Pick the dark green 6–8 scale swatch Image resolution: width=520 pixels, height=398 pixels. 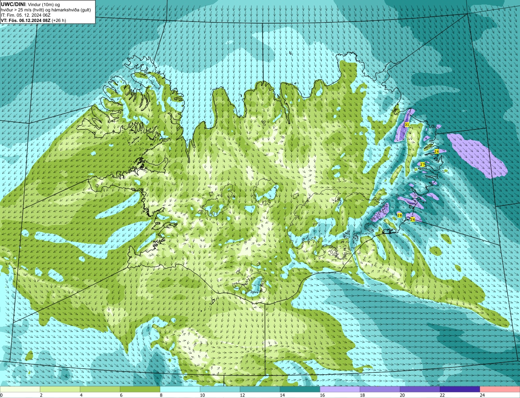coord(140,389)
